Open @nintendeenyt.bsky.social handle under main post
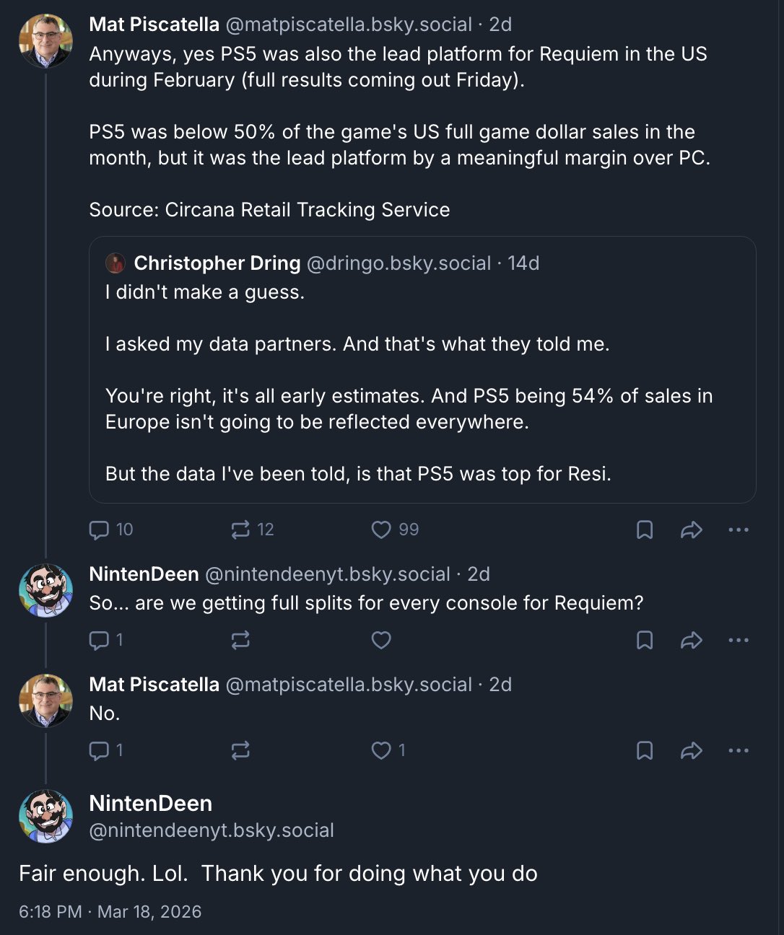 pos(212,830)
